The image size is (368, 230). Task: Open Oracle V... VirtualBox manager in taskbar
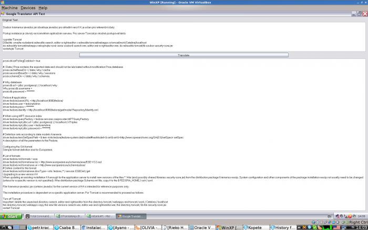click(202, 227)
